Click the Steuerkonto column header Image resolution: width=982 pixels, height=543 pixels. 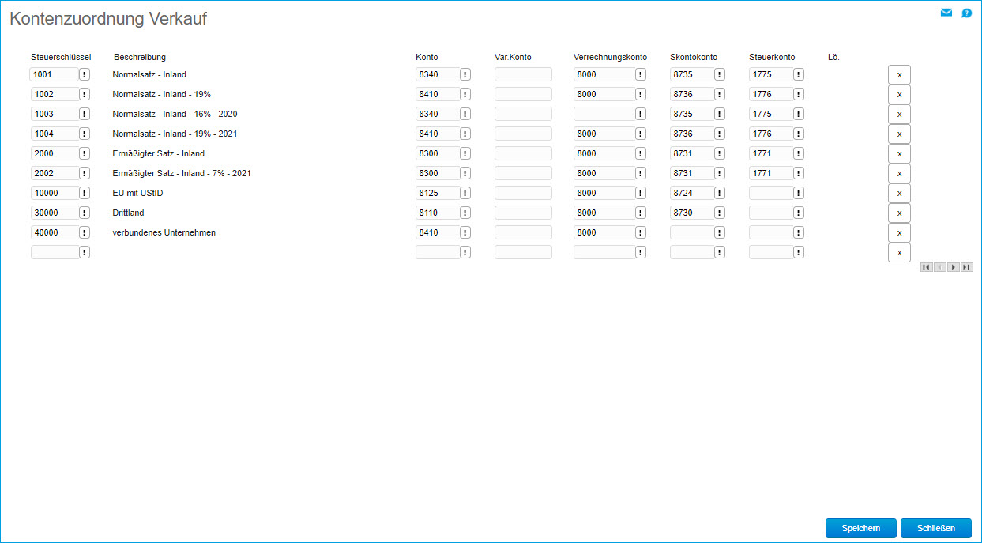point(772,57)
